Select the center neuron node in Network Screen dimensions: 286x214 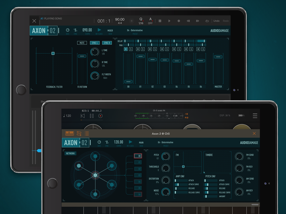click(95, 175)
